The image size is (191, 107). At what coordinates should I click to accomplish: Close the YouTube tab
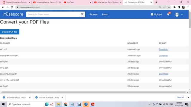pyautogui.click(x=90, y=2)
